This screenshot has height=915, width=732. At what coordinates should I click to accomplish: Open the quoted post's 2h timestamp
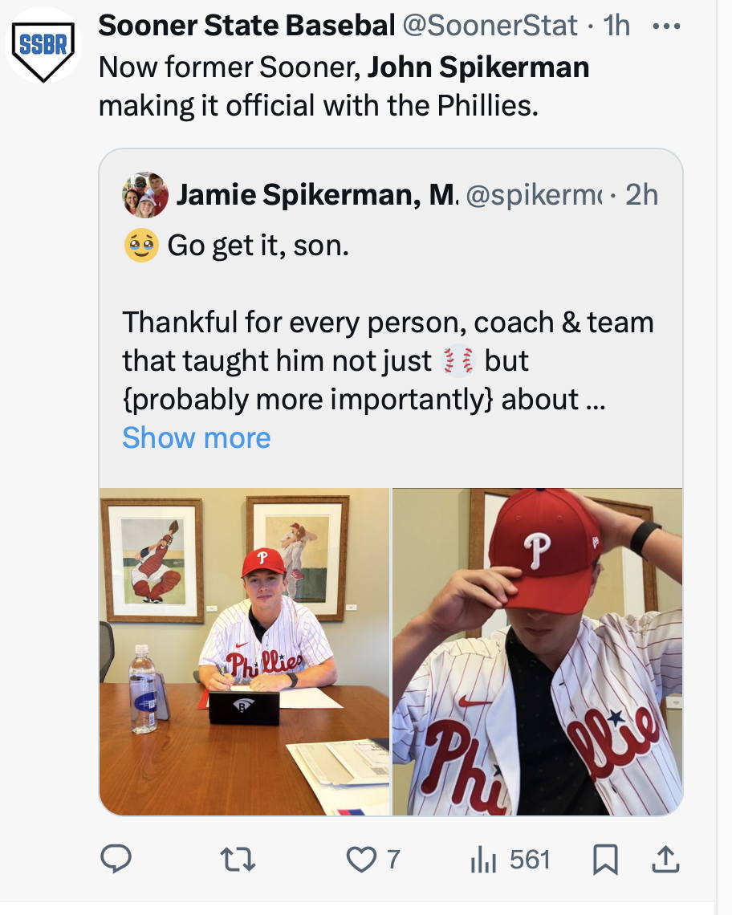641,195
